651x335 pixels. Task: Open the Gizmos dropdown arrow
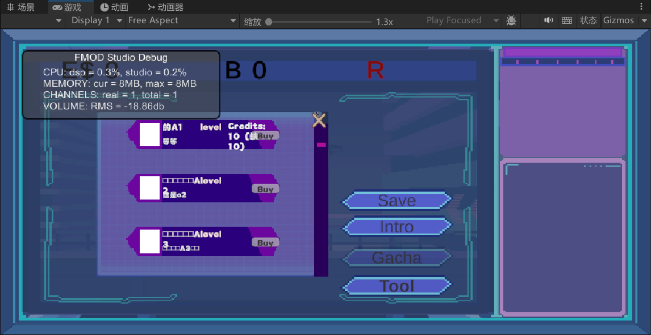click(644, 20)
